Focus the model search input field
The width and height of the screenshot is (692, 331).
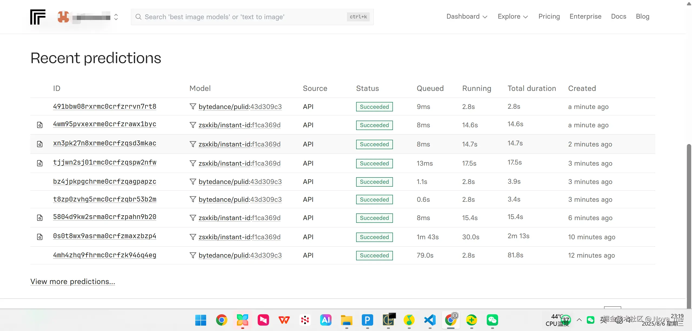coord(243,17)
